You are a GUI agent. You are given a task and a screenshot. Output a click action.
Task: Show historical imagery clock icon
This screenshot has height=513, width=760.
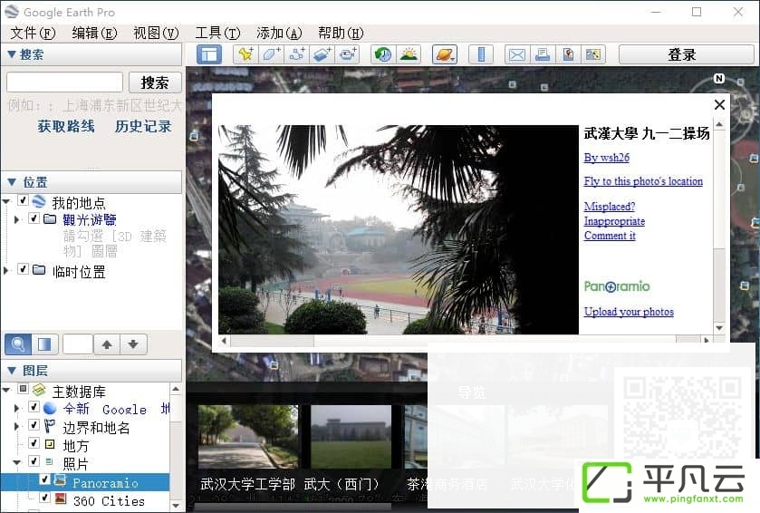[383, 54]
